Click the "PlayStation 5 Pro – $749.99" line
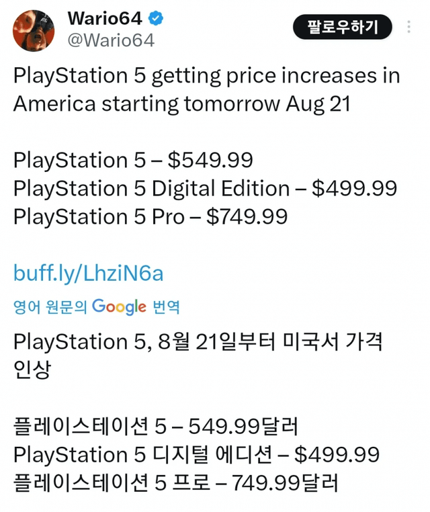Screen dimensions: 430x512 pyautogui.click(x=150, y=217)
